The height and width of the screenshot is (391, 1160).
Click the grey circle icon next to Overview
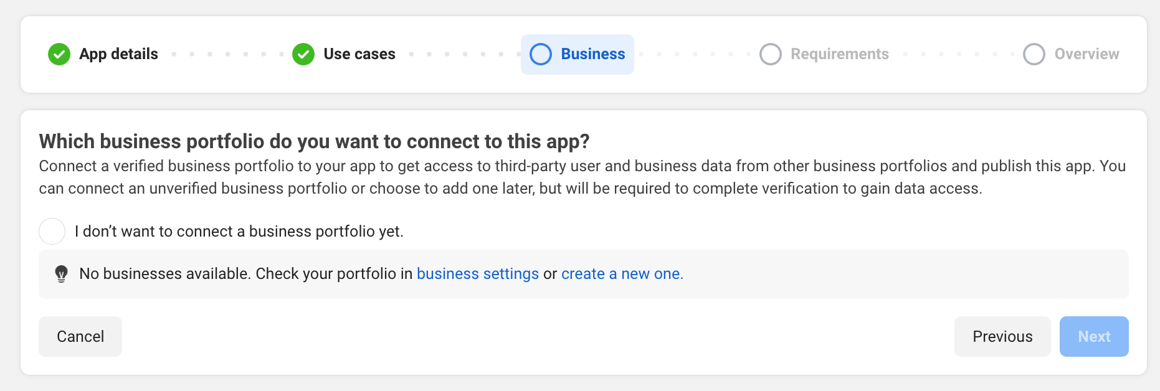point(1034,54)
